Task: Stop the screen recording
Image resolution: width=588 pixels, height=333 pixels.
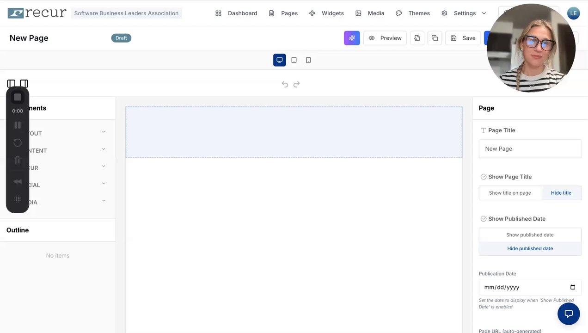Action: 18,97
